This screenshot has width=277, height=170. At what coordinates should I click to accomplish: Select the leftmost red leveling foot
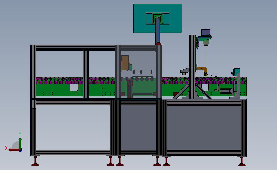click(35, 161)
